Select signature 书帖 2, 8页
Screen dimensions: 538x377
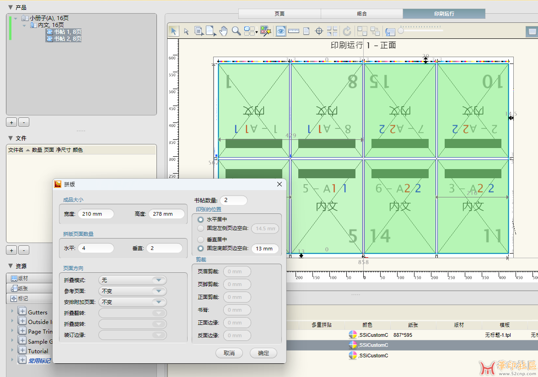64,39
